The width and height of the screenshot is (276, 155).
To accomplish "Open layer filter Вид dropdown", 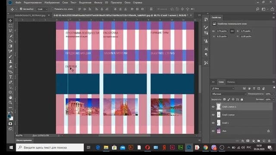I will coord(223,88).
